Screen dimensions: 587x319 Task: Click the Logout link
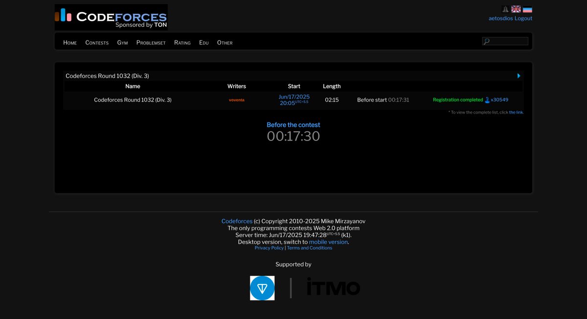coord(523,19)
